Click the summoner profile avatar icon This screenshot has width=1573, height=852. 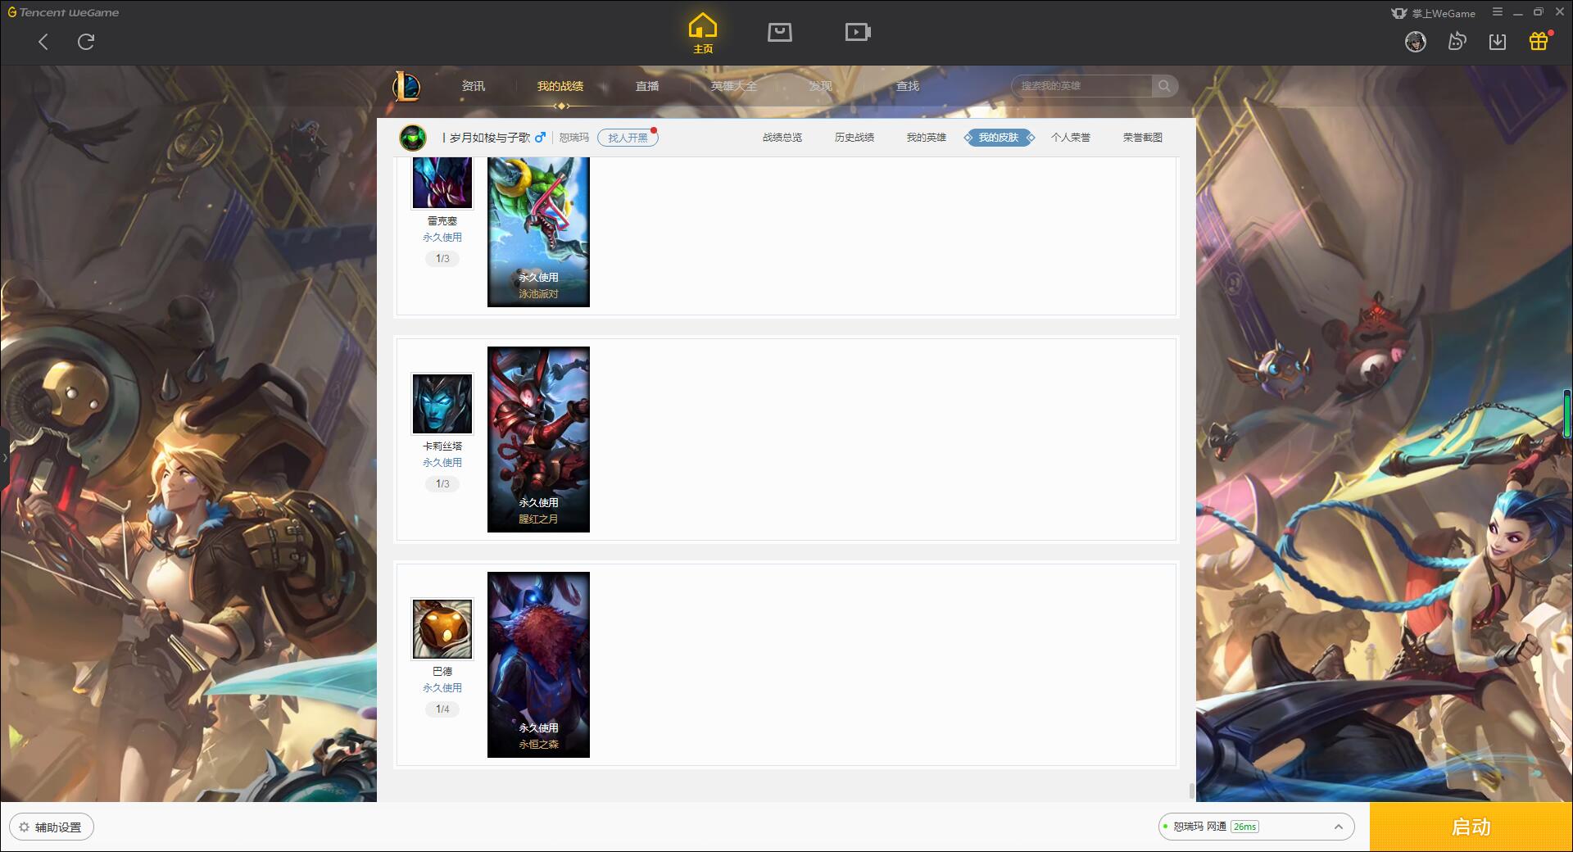[413, 138]
